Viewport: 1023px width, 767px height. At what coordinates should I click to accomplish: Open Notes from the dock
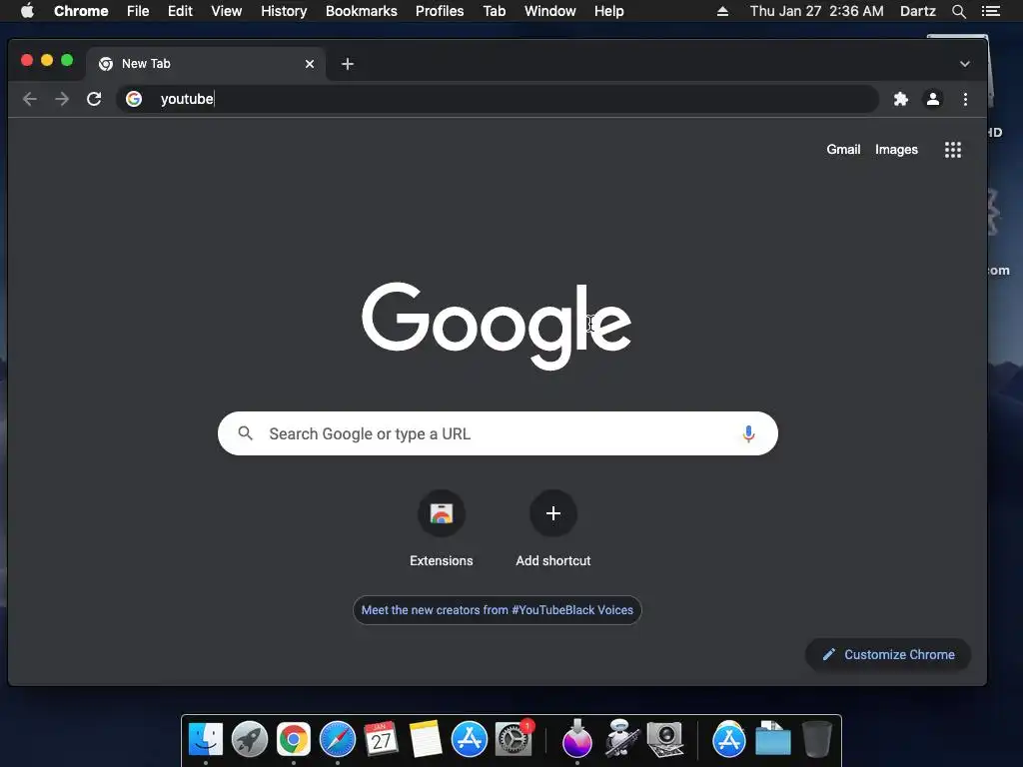coord(426,740)
